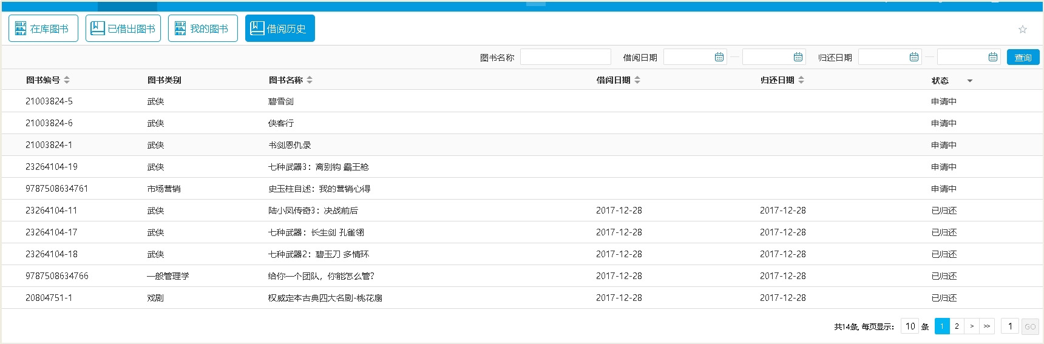Screen dimensions: 1044x344
Task: Click the 查询 search button
Action: point(1023,57)
